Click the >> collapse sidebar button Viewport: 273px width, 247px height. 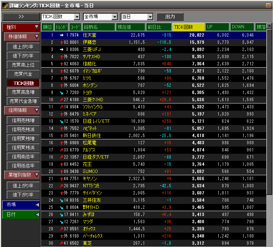21,17
